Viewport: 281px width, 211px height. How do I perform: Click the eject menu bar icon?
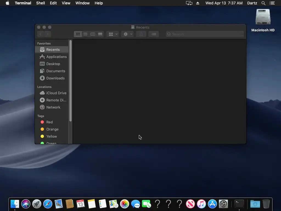pos(198,3)
